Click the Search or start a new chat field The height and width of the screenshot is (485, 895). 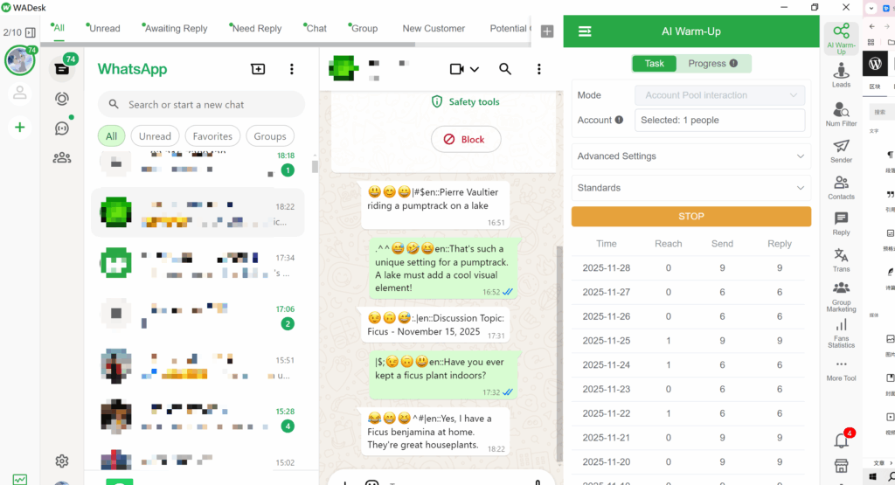(210, 105)
